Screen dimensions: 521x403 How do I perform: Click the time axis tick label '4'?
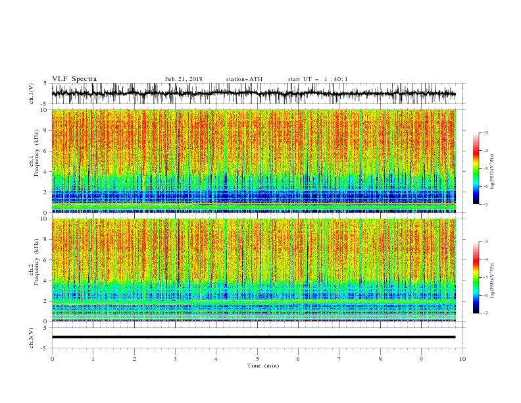pos(216,359)
